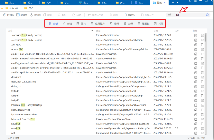The height and width of the screenshot is (140, 214).
Task: Click folder-arrow action icon for kpdf2docentrylist row
Action: (203, 110)
